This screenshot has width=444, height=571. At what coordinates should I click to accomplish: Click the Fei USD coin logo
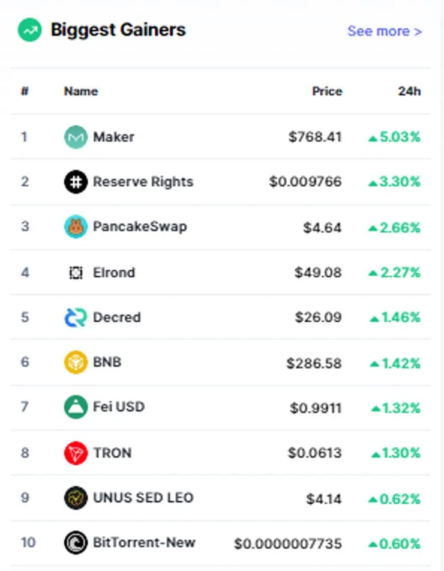tap(76, 406)
